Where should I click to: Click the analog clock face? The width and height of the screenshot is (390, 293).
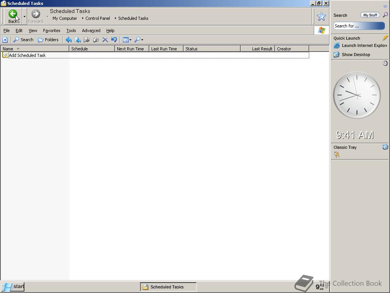click(356, 95)
